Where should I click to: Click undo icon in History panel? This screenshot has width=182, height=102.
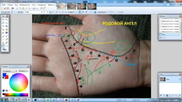coord(161,38)
